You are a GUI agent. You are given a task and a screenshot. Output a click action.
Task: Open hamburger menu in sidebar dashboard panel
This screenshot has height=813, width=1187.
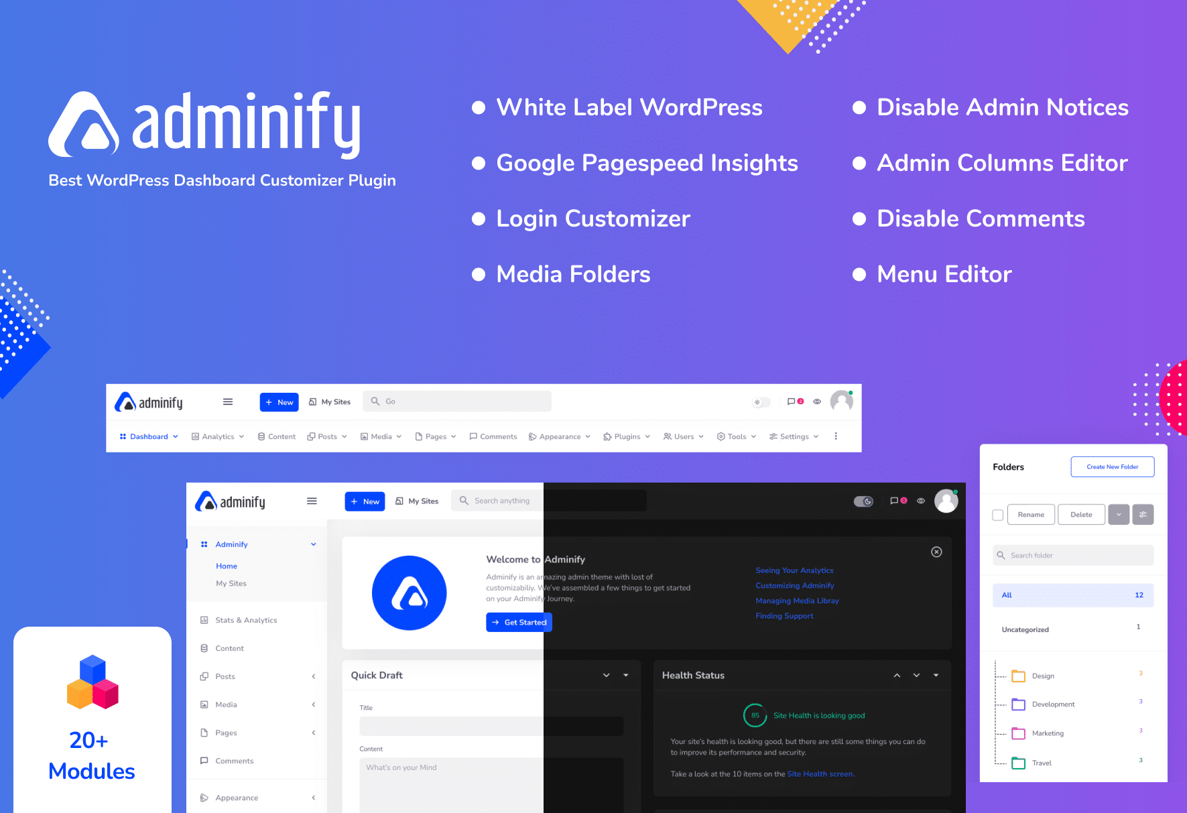[312, 501]
